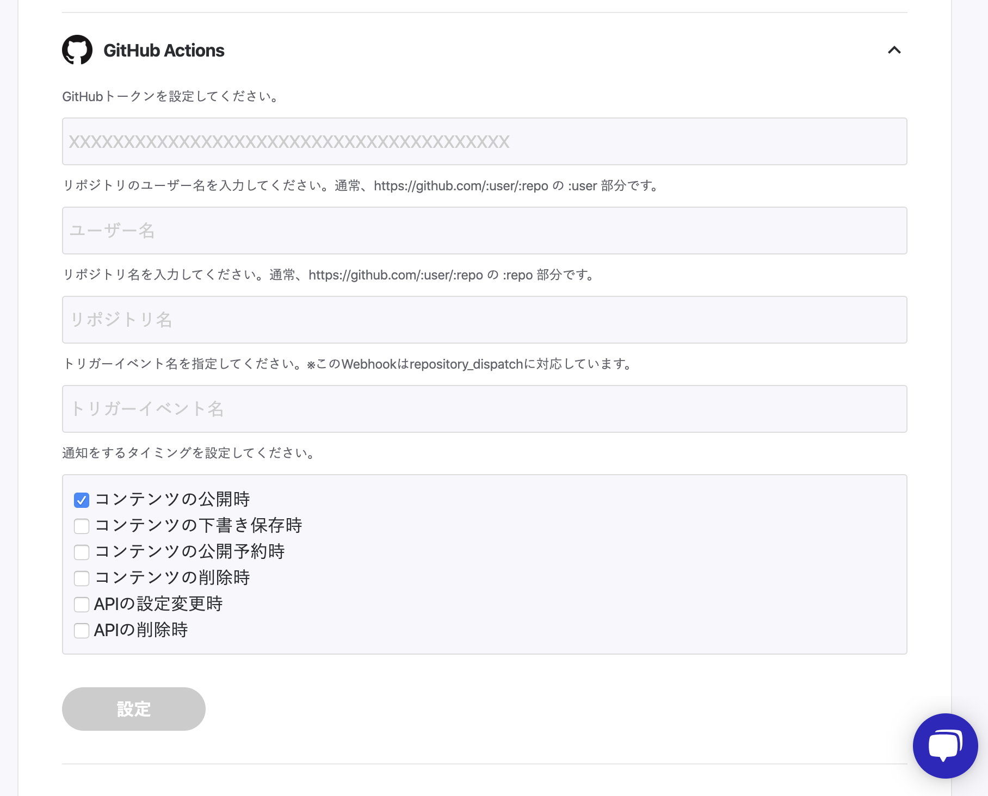This screenshot has width=988, height=796.
Task: Check the コンテンツの削除時 checkbox
Action: coord(82,579)
